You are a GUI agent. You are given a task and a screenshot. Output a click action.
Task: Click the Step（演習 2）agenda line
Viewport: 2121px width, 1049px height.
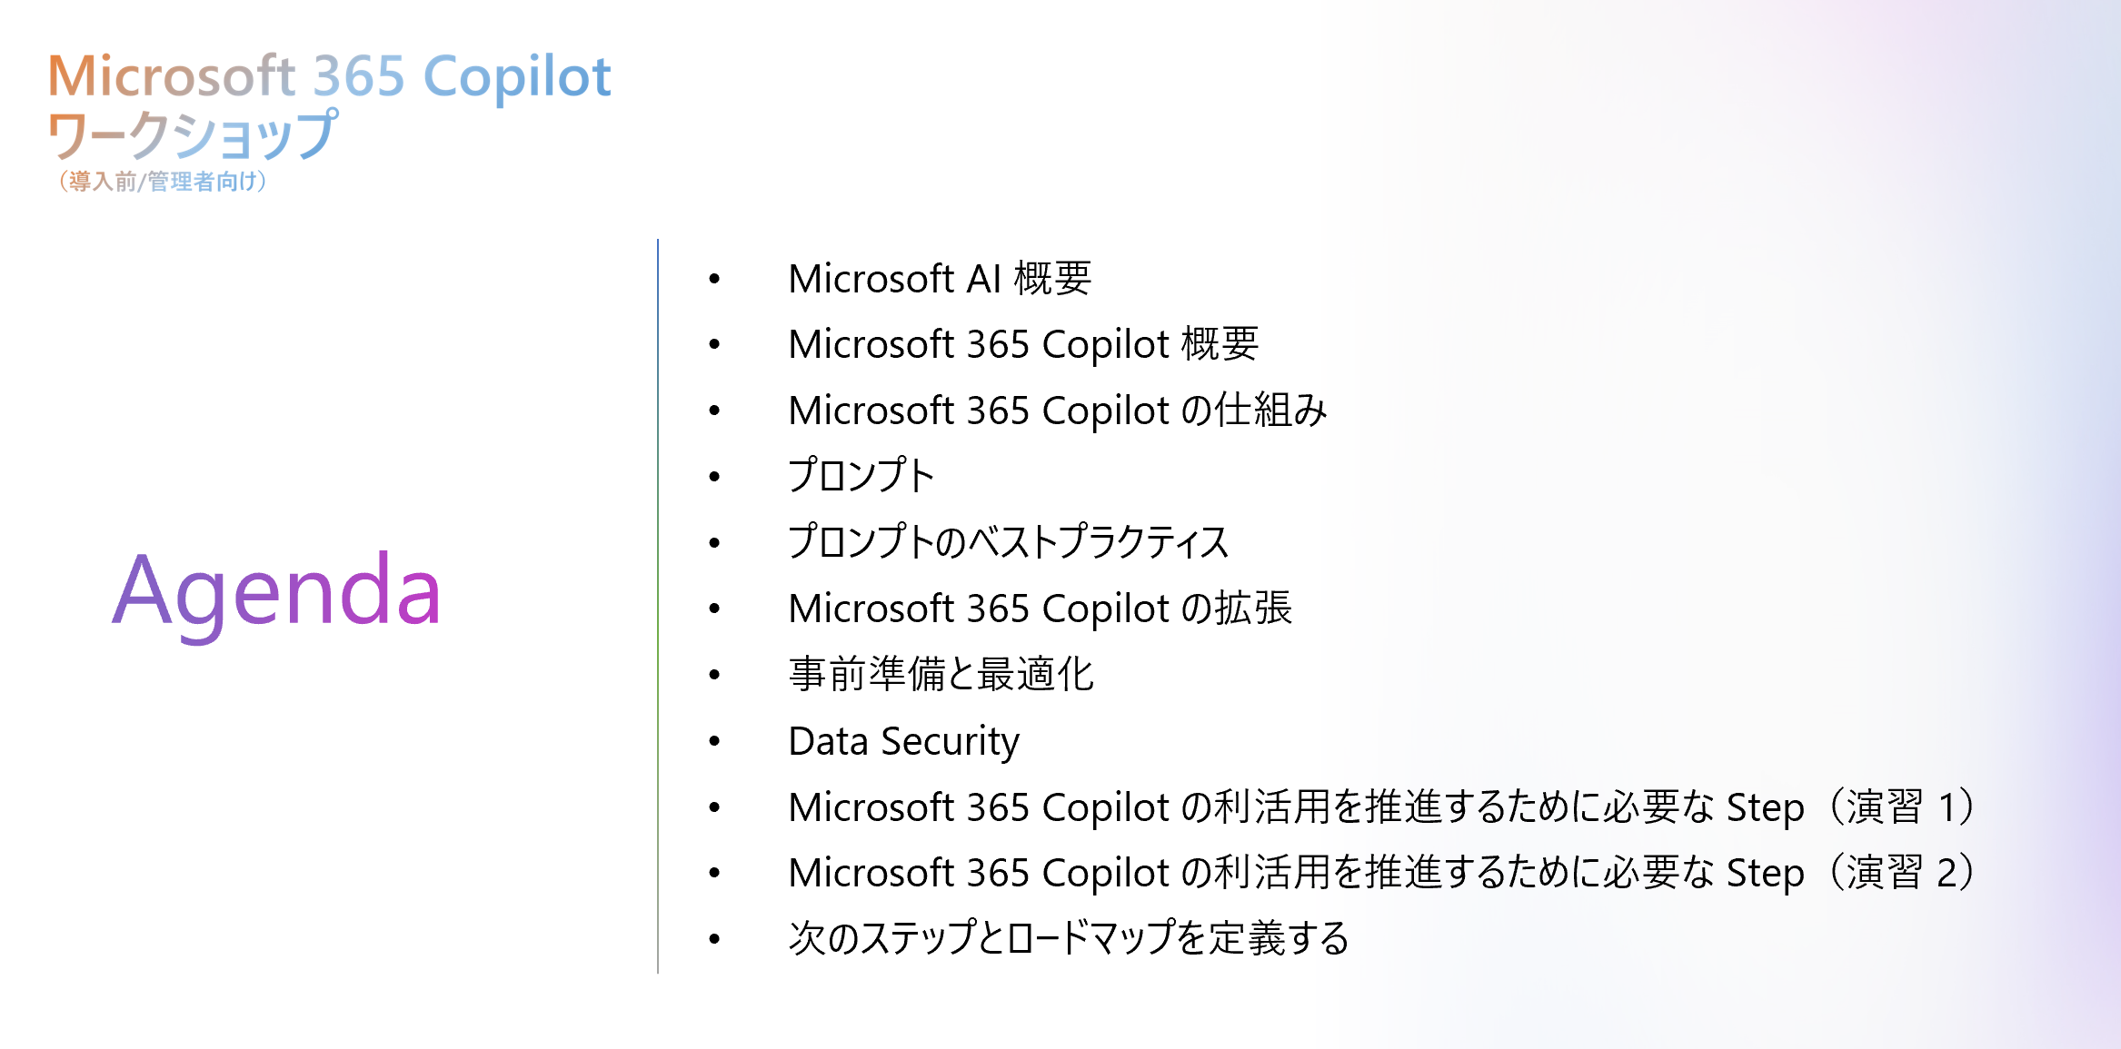[1383, 873]
